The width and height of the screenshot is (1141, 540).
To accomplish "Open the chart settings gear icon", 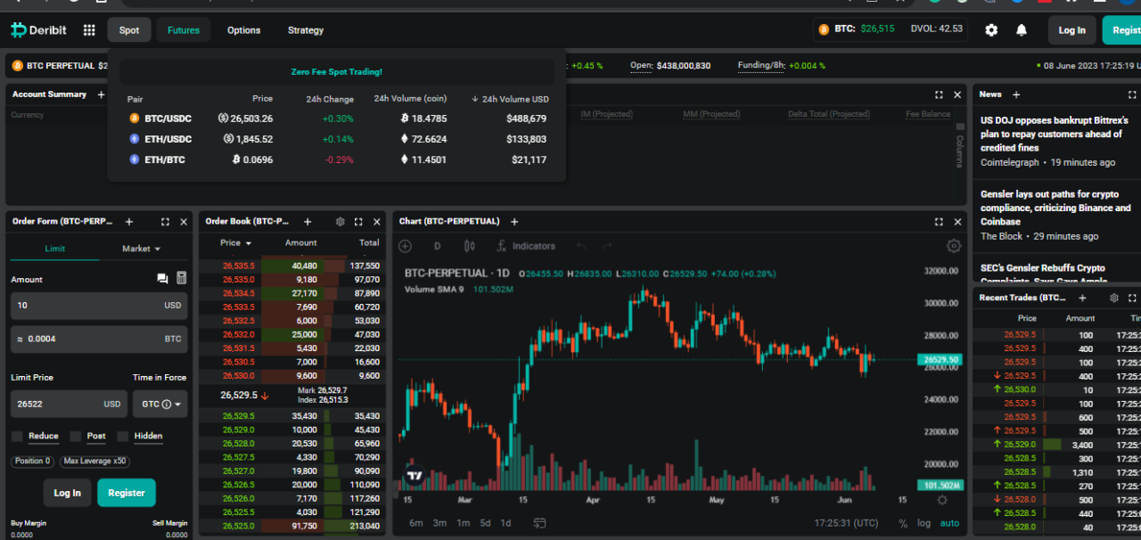I will [x=953, y=245].
